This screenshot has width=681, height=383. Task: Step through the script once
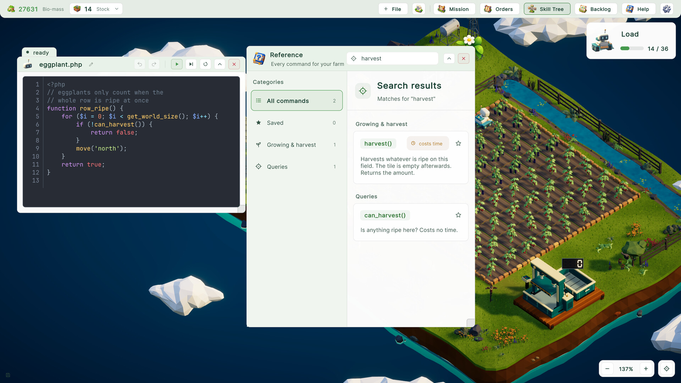click(191, 64)
